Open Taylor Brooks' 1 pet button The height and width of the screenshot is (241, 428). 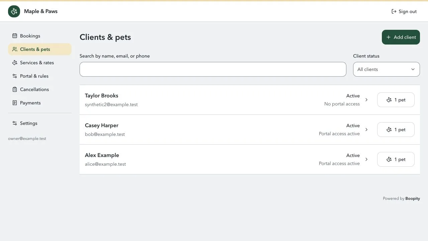point(396,100)
